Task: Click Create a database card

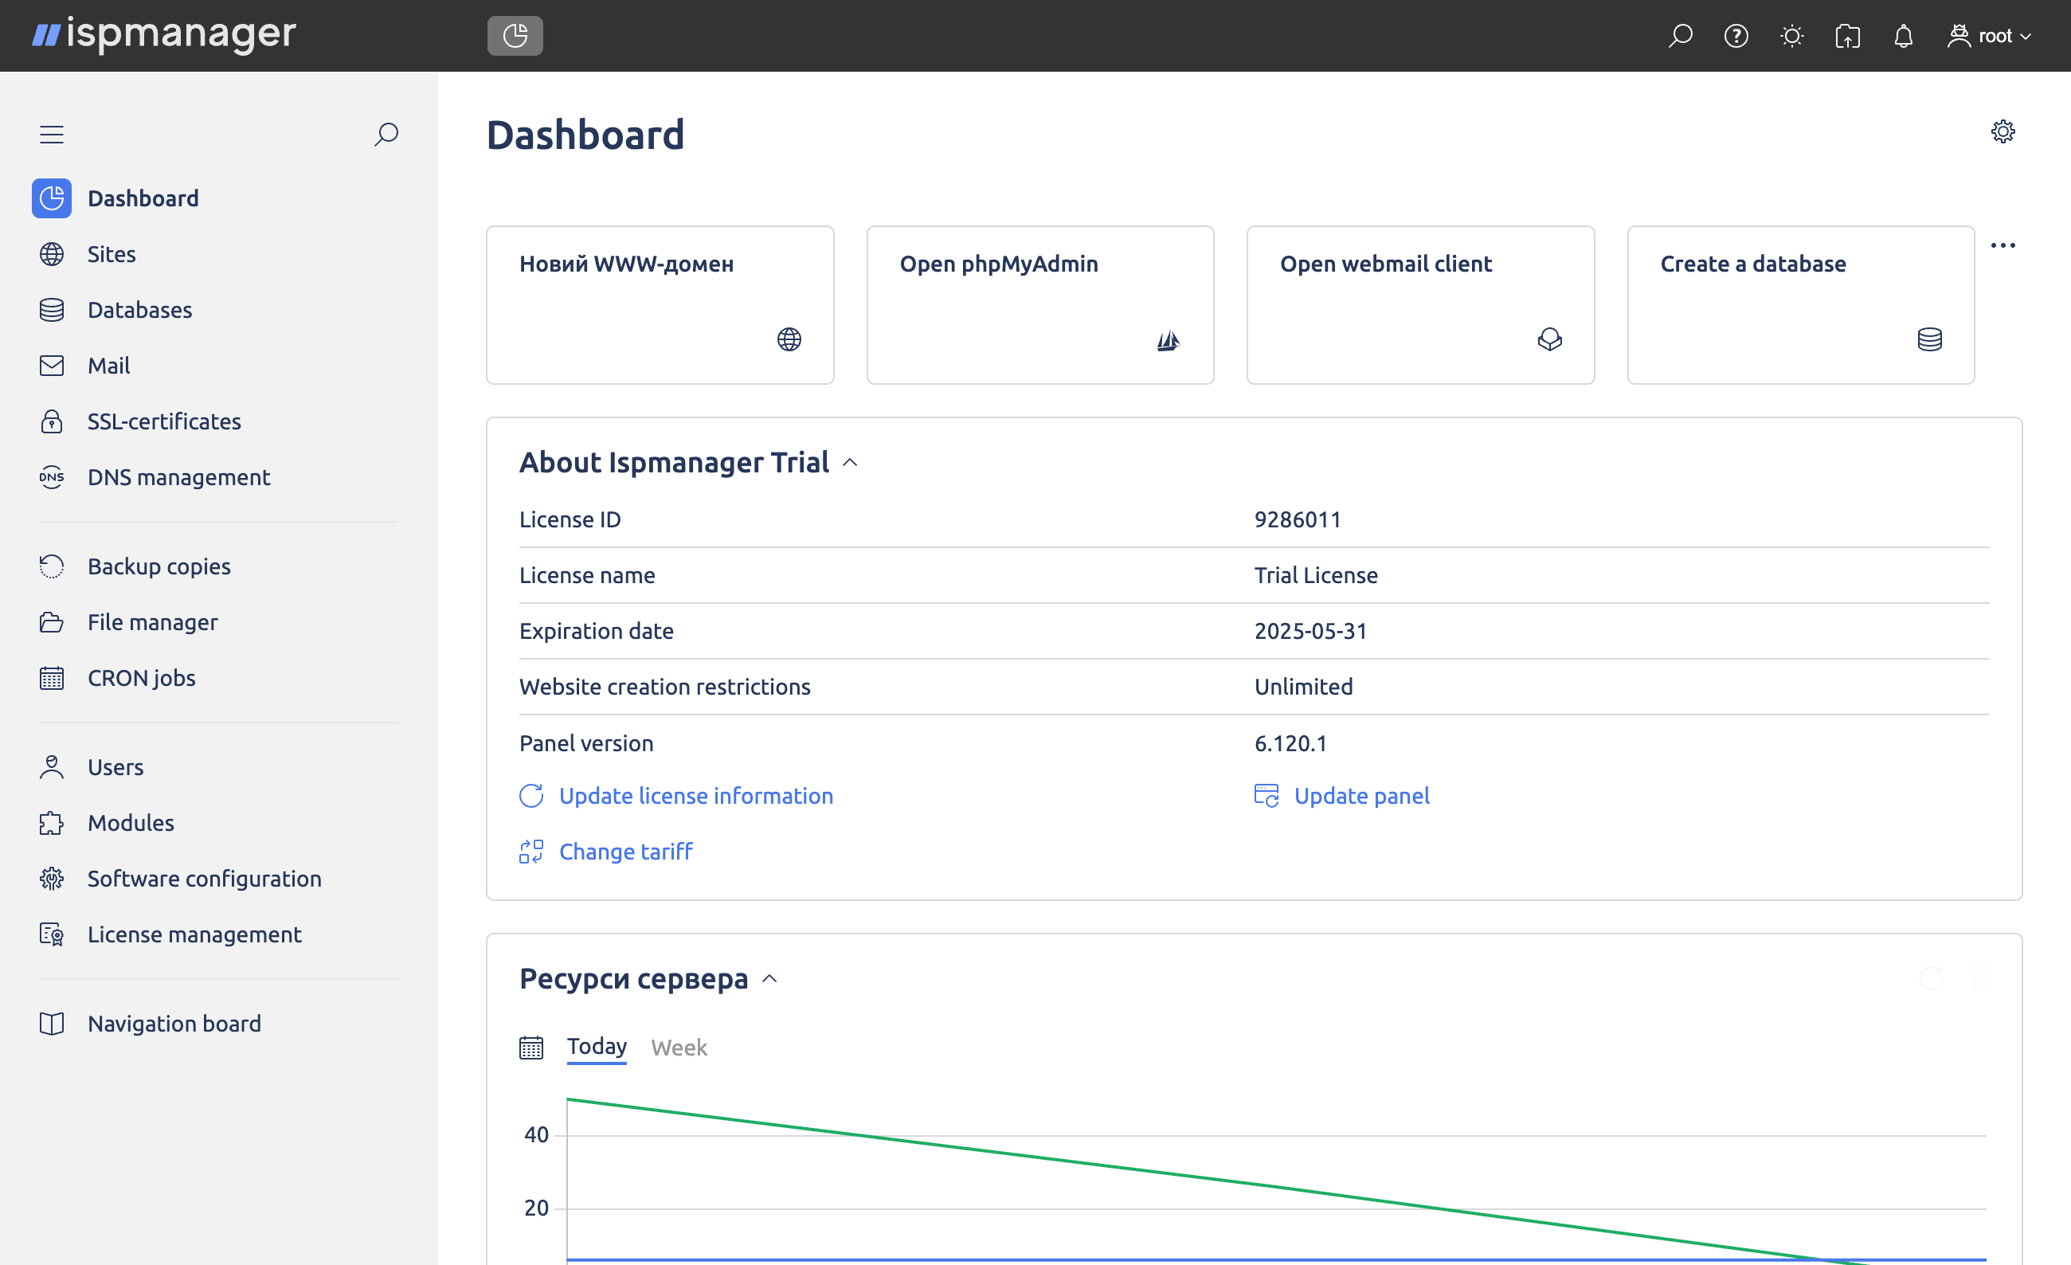Action: (1800, 305)
